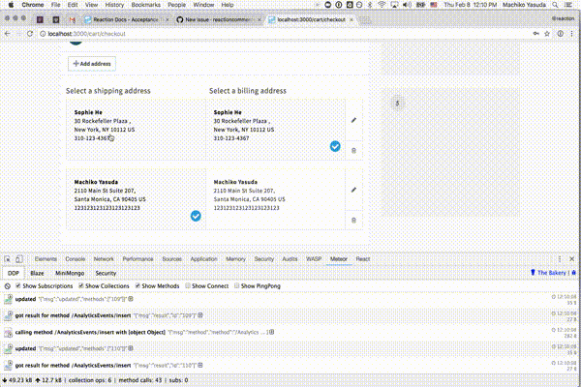This screenshot has width=581, height=387.
Task: Open Machiko Yasuda user menu in menu bar
Action: [x=524, y=5]
